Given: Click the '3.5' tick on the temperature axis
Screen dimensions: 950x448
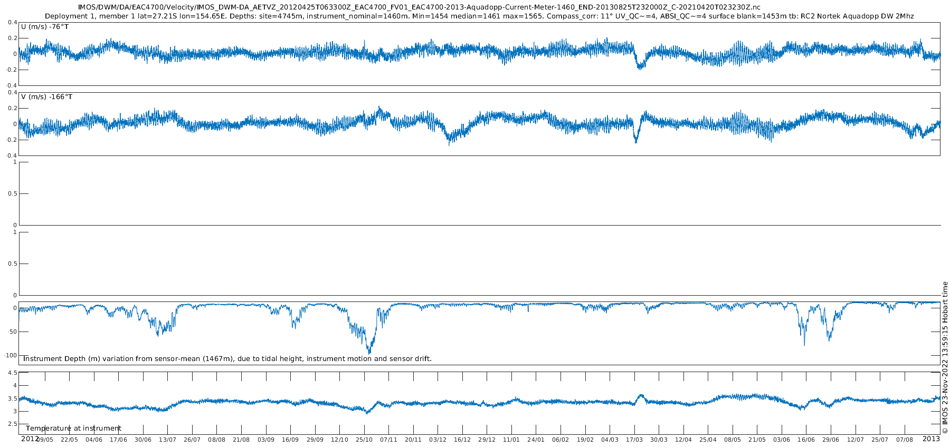Looking at the screenshot, I should tap(12, 399).
